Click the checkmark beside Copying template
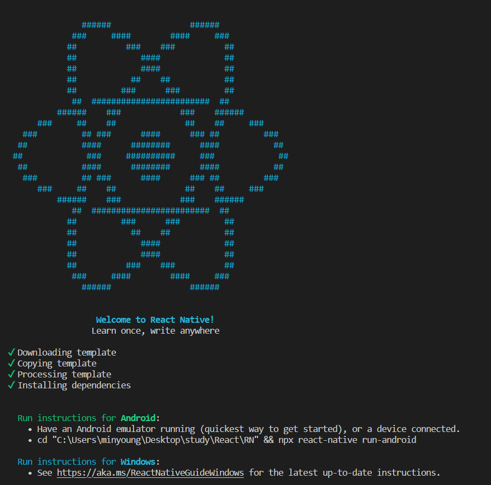The width and height of the screenshot is (491, 485). click(11, 363)
